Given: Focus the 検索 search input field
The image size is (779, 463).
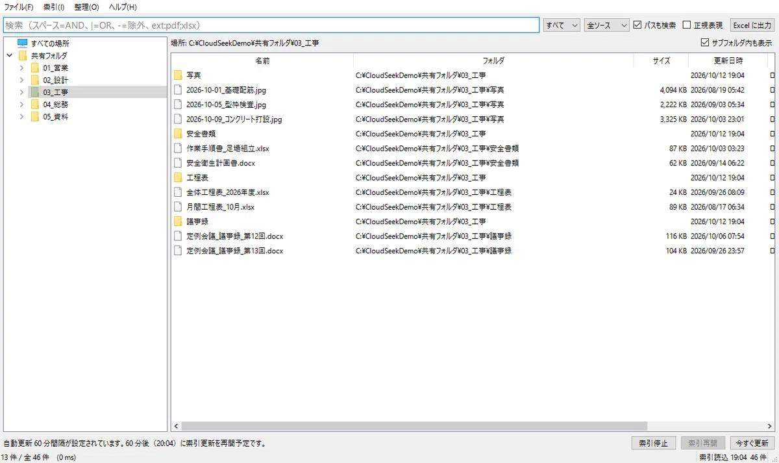Looking at the screenshot, I should pos(271,25).
